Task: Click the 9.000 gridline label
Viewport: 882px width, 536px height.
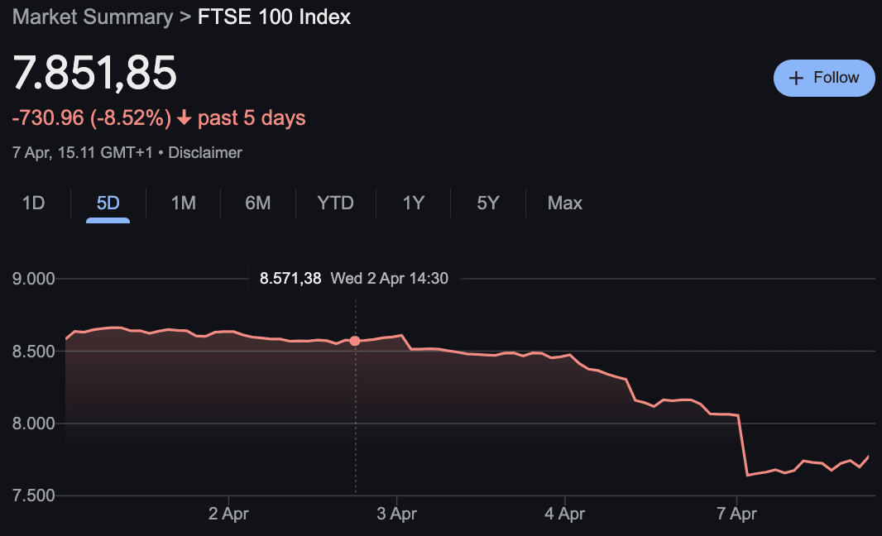Action: point(31,279)
